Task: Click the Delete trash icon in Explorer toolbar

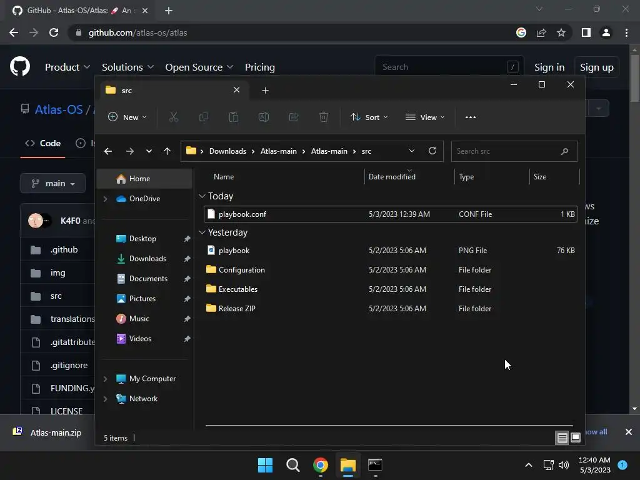Action: coord(324,117)
